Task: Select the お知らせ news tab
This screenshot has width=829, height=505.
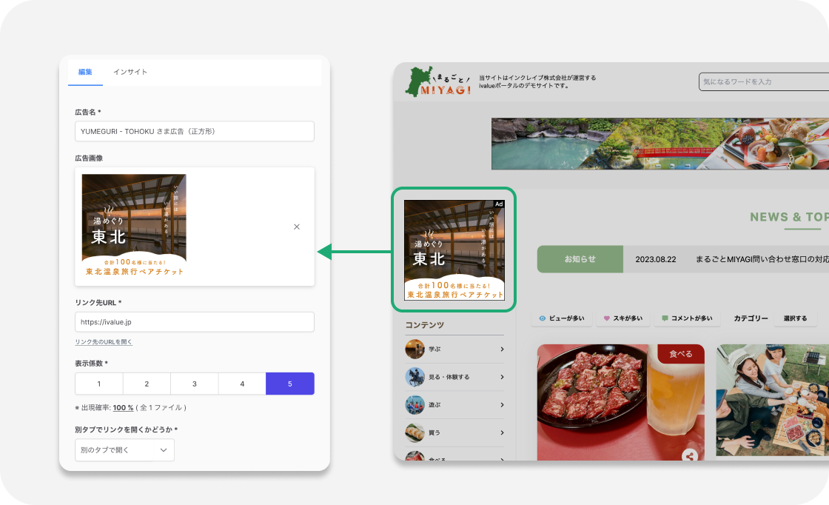Action: click(580, 259)
